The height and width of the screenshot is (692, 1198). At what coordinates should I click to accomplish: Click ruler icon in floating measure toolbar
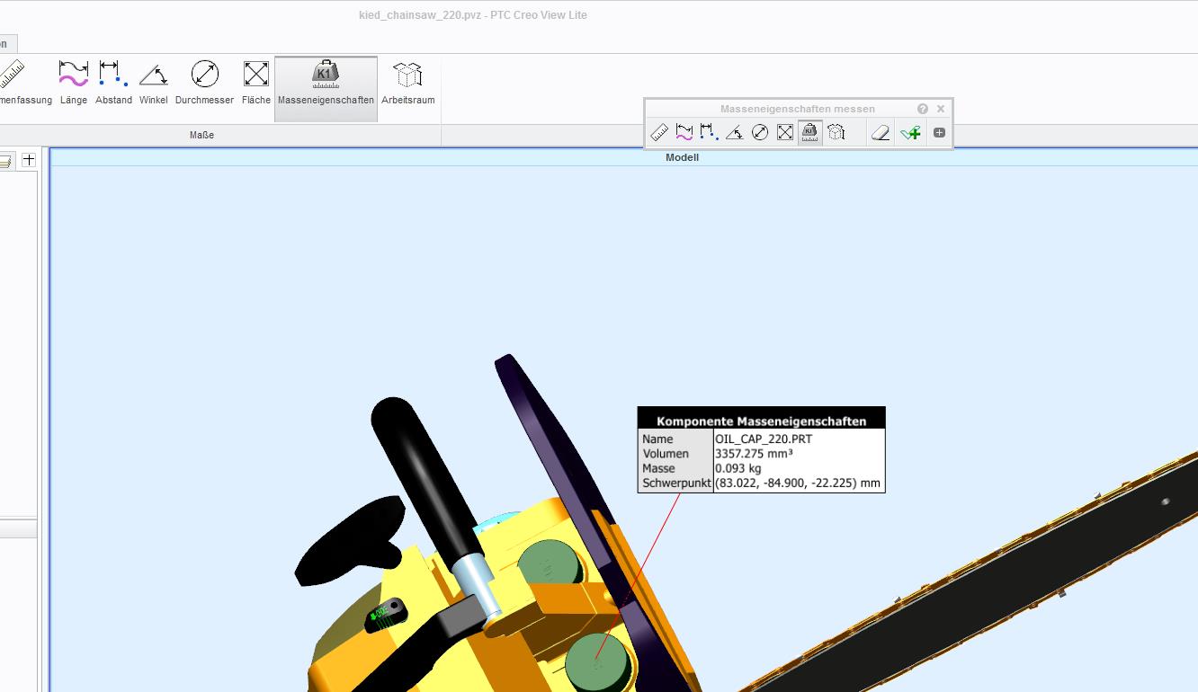coord(659,133)
